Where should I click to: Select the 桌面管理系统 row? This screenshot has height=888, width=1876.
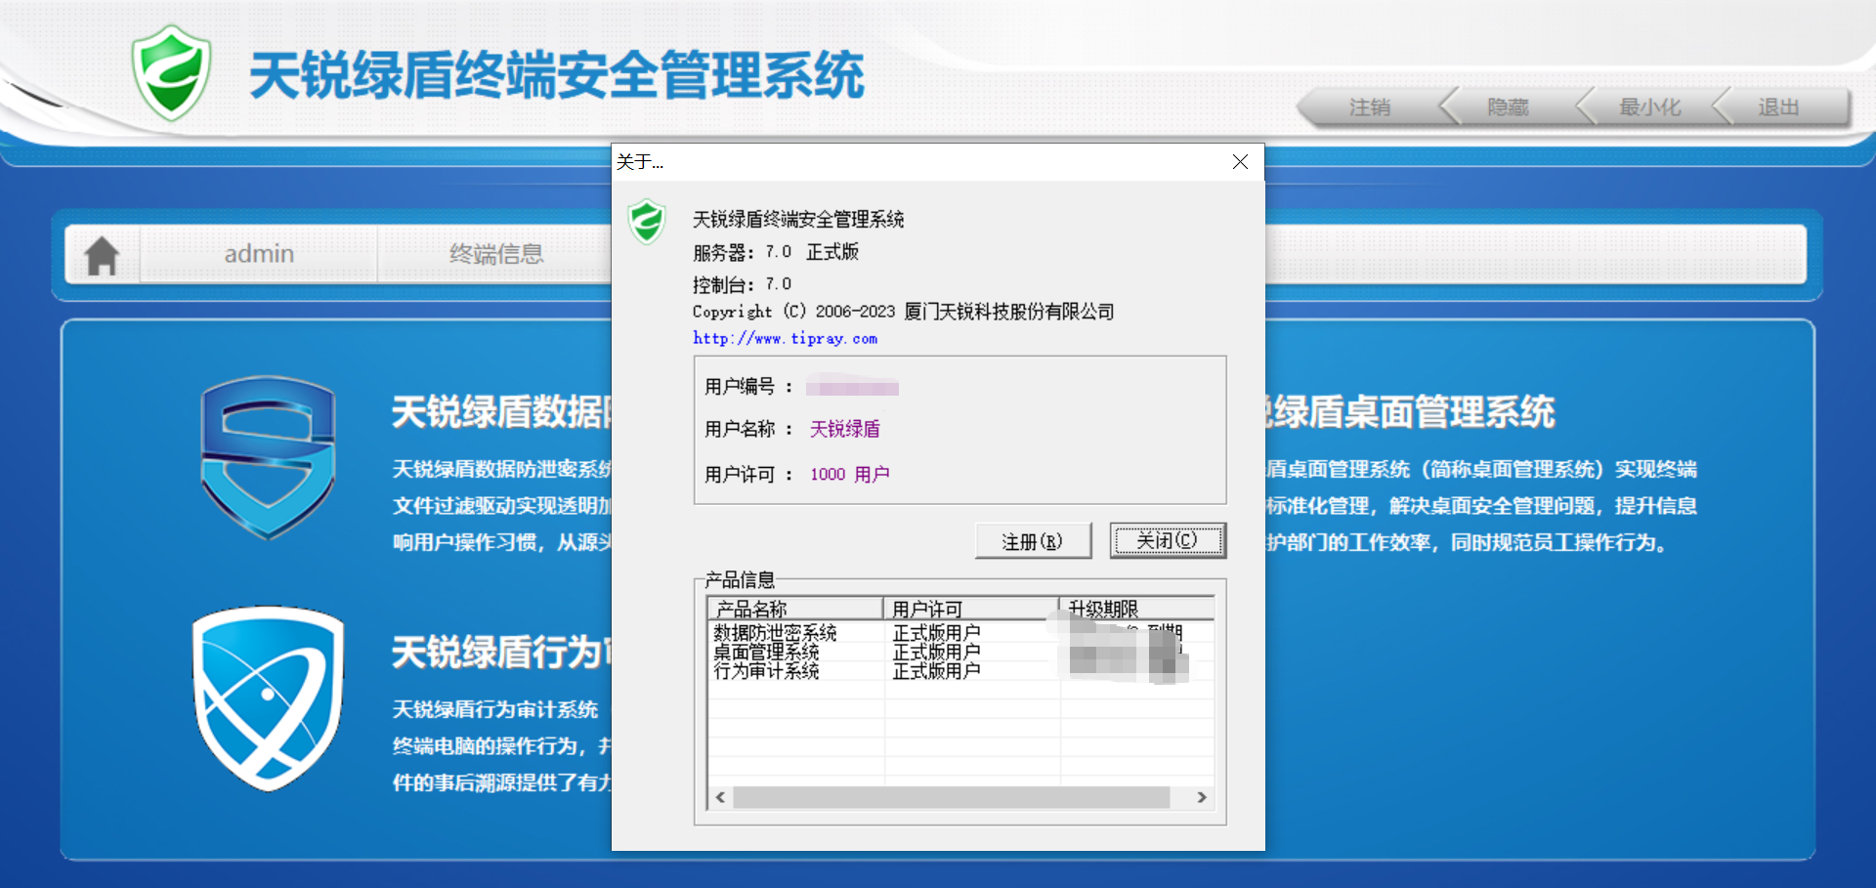(x=960, y=652)
